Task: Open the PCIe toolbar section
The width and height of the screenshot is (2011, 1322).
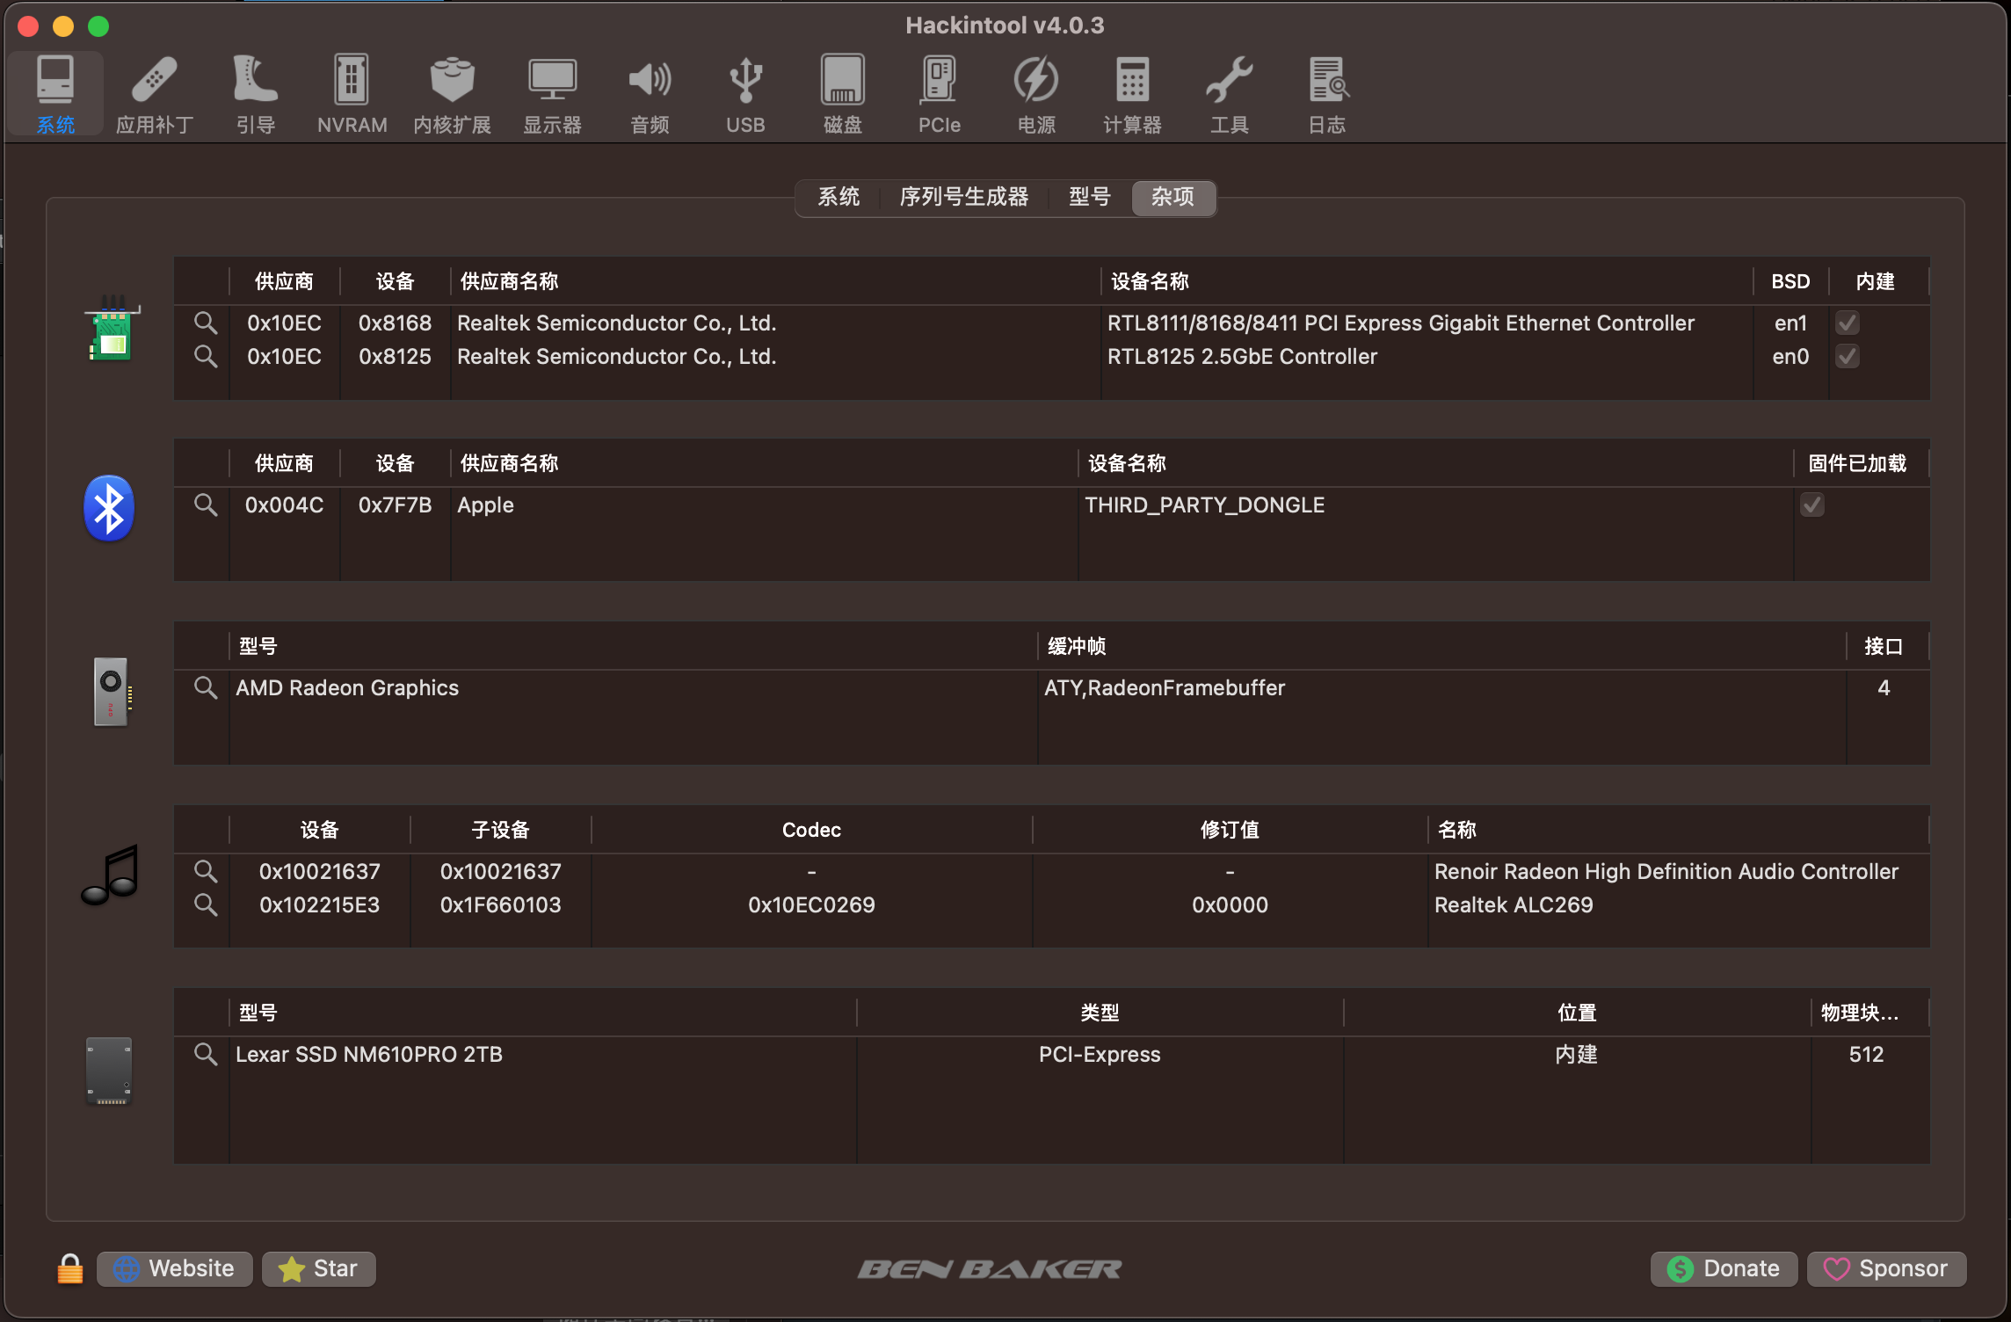Action: [939, 93]
